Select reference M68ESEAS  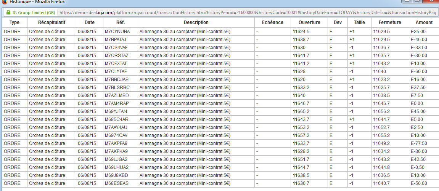point(117,183)
